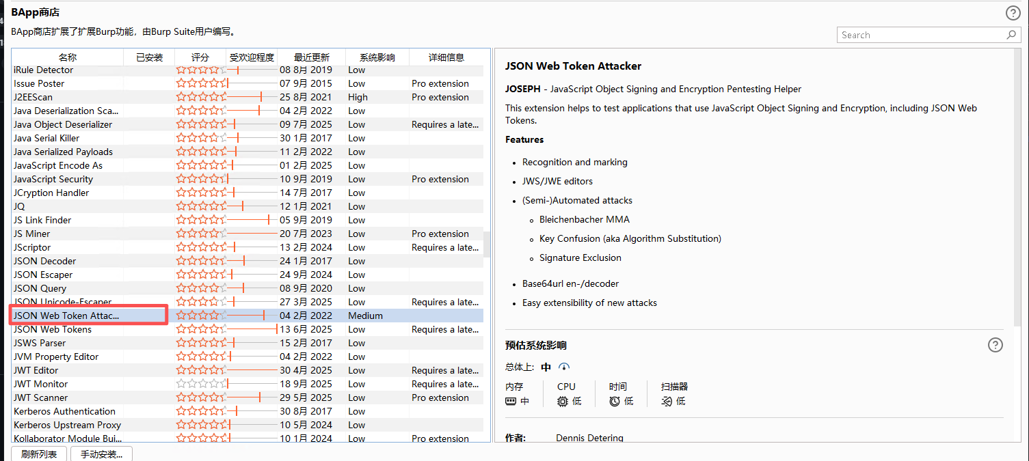The image size is (1029, 461).
Task: Select JS Miner extension
Action: tap(248, 234)
